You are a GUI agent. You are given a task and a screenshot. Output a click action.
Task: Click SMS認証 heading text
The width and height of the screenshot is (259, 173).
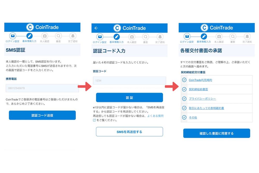(16, 50)
